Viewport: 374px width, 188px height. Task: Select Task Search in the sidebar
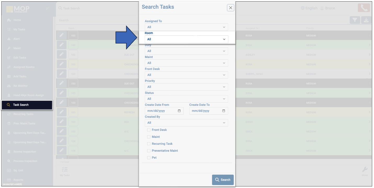(x=27, y=105)
